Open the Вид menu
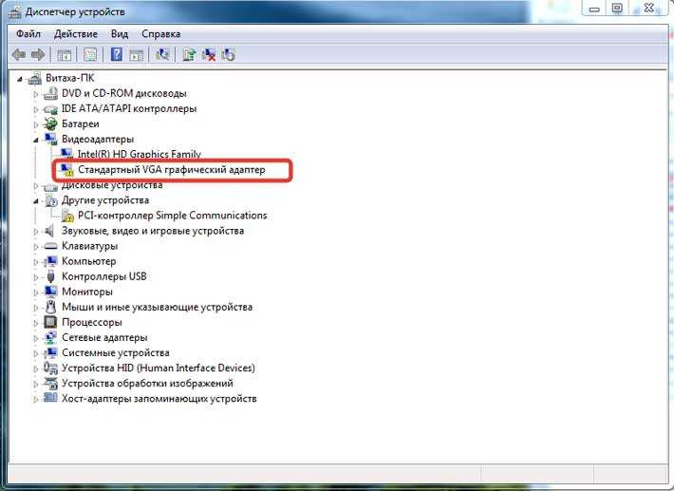The height and width of the screenshot is (491, 674). (120, 34)
